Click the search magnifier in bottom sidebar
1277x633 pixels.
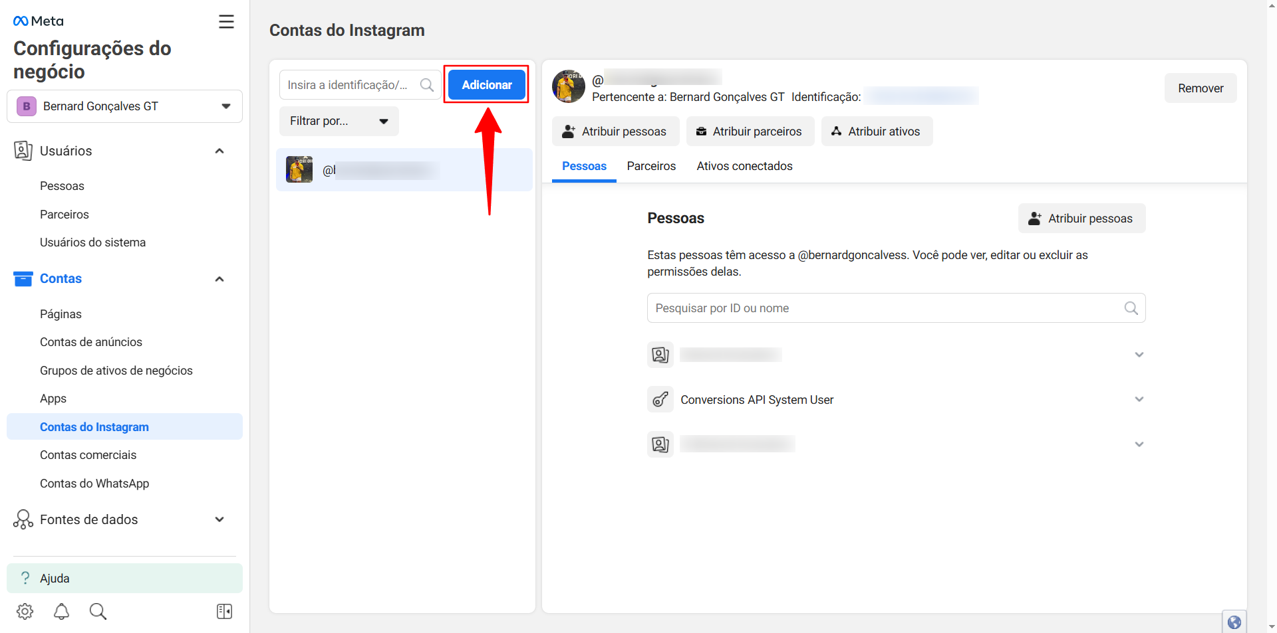click(98, 611)
